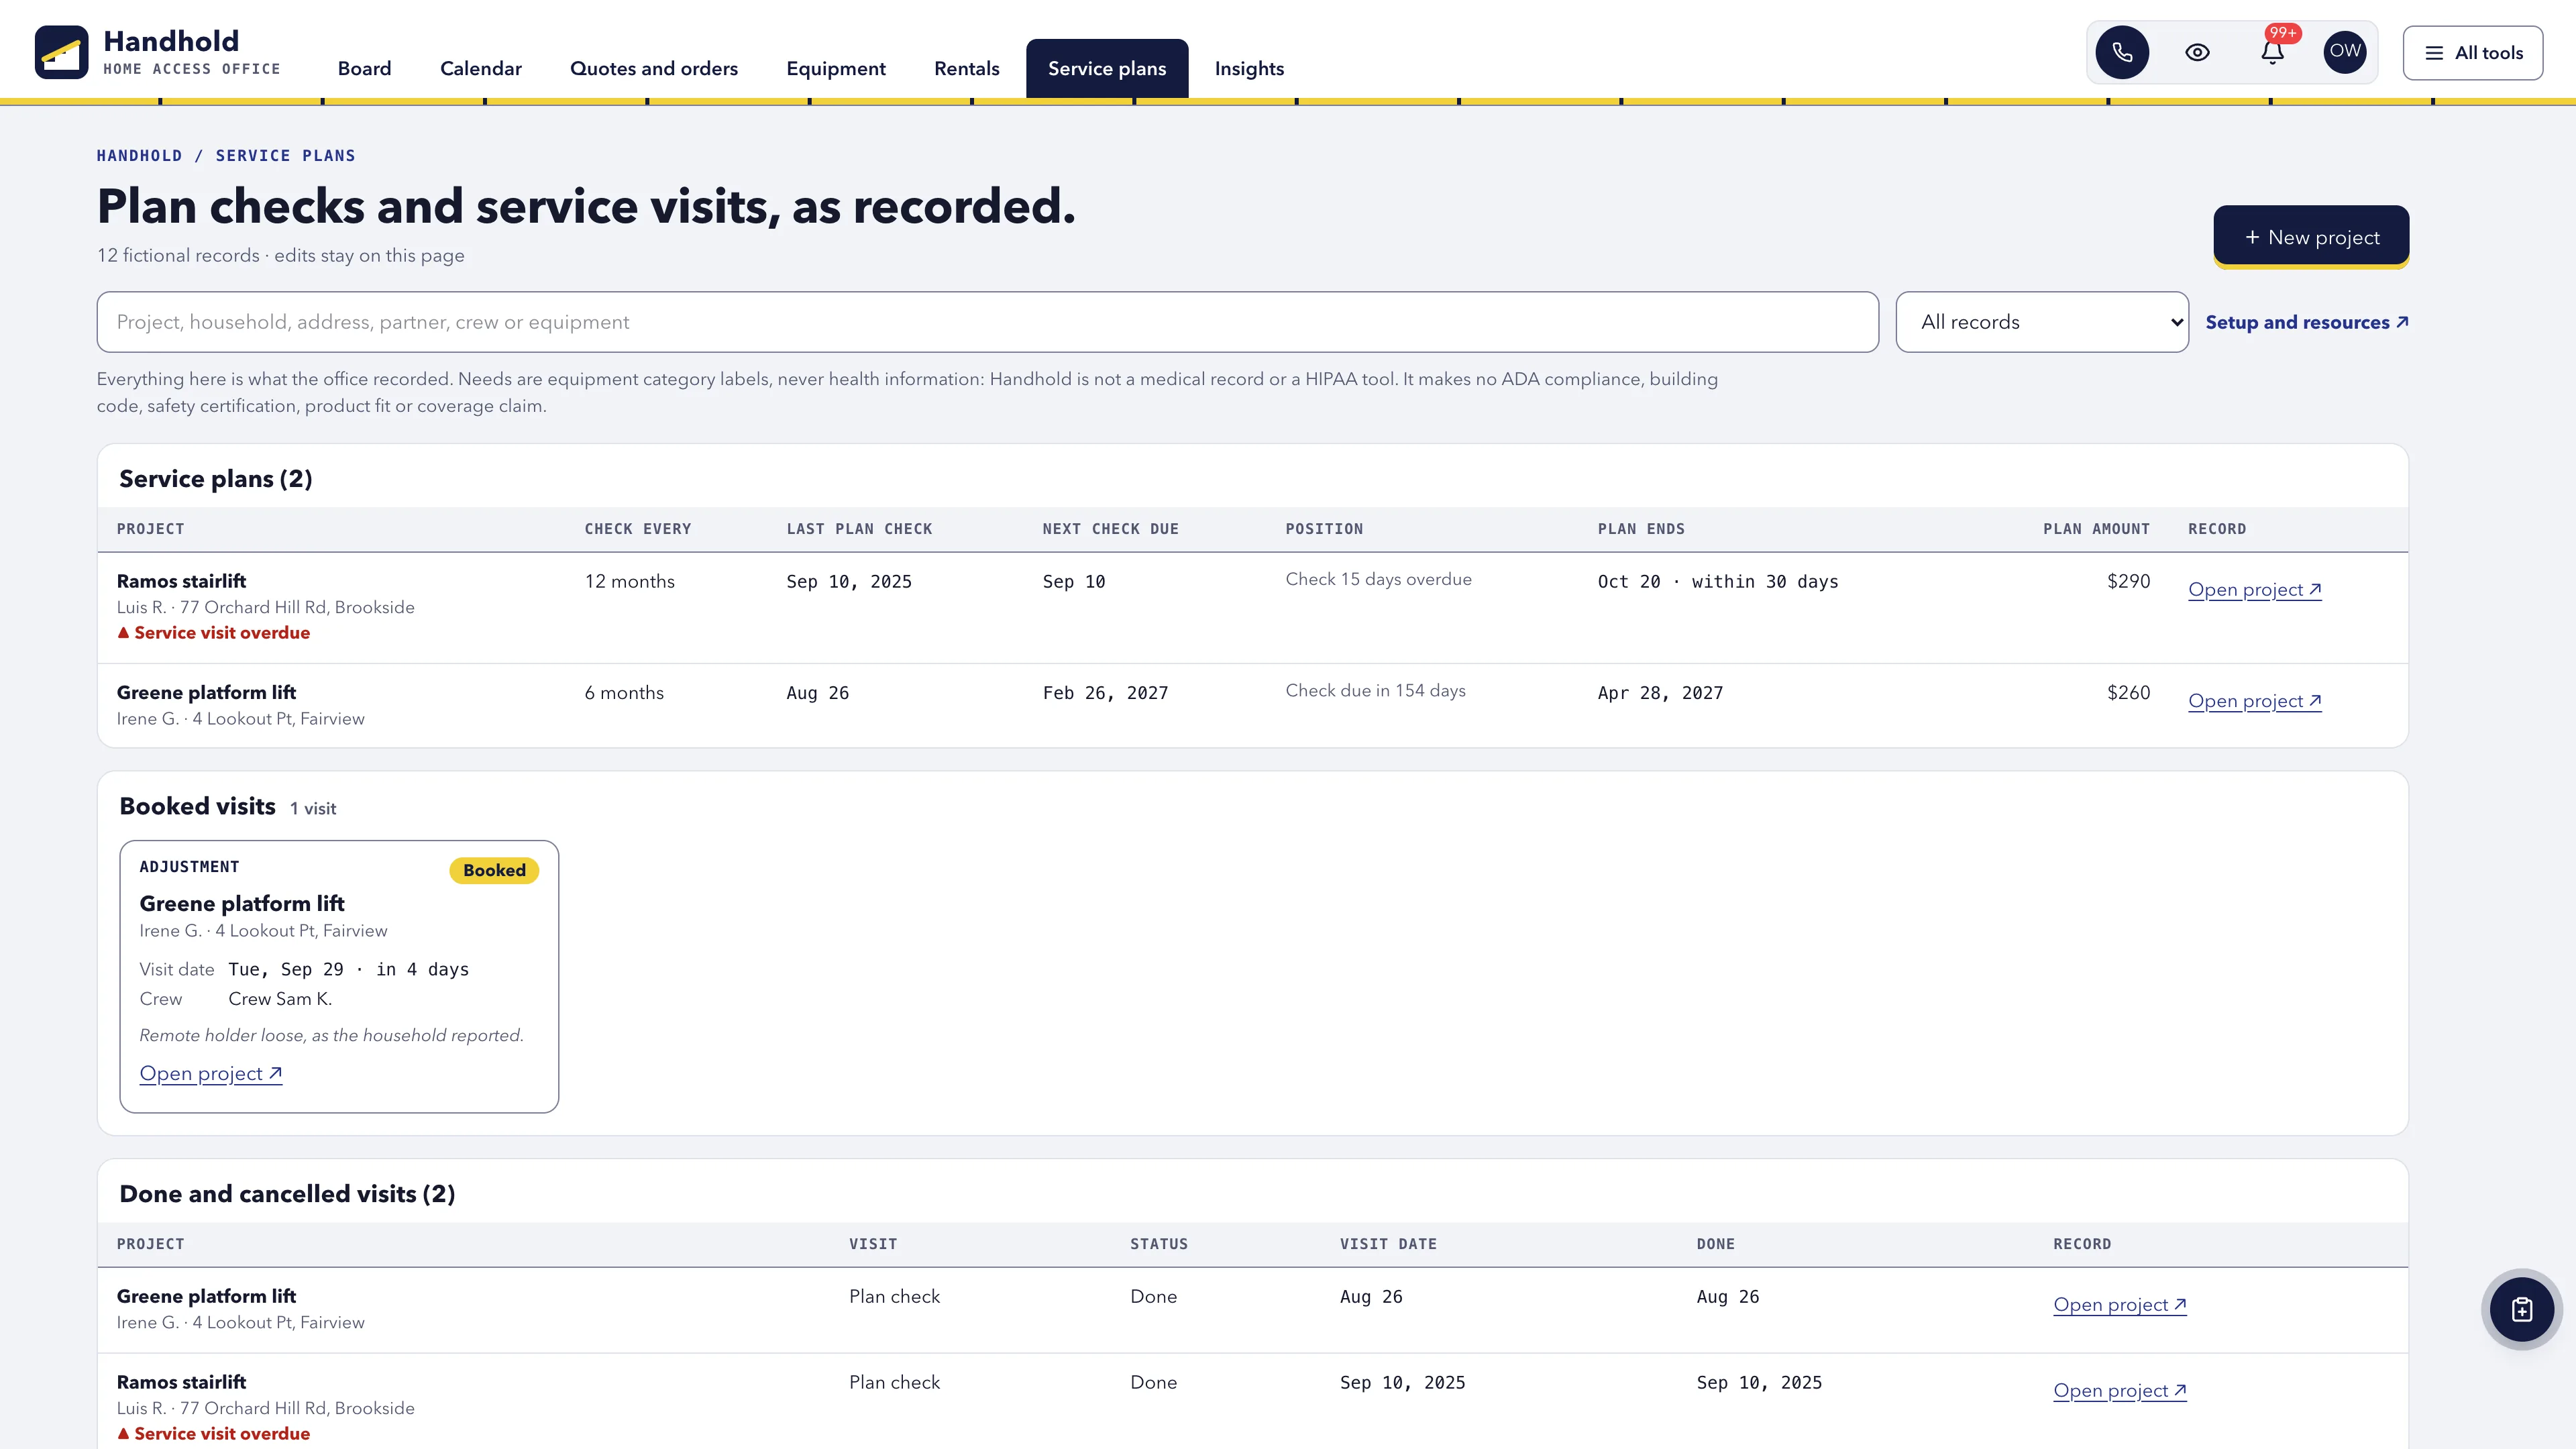Toggle the eye view icon

pyautogui.click(x=2197, y=52)
